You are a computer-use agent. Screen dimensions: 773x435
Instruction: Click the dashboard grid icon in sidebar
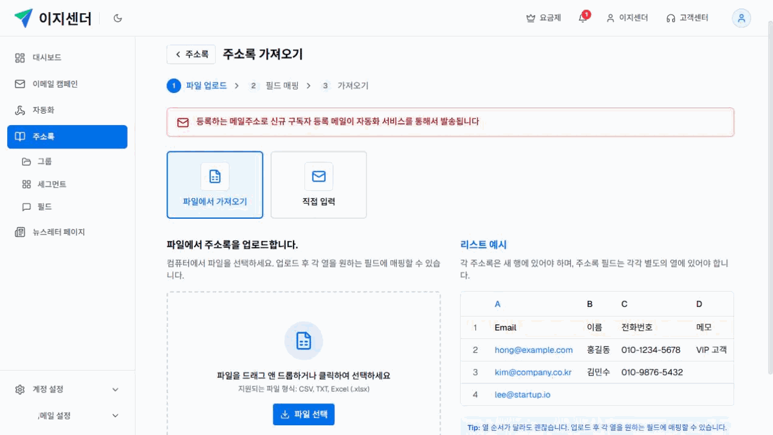(20, 58)
